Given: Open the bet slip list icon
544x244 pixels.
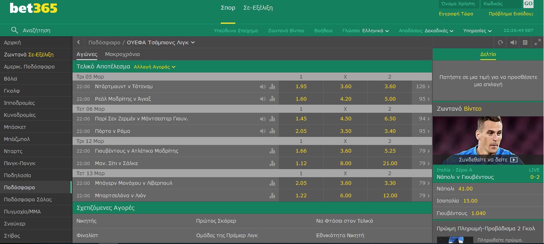Looking at the screenshot, I should click(525, 41).
